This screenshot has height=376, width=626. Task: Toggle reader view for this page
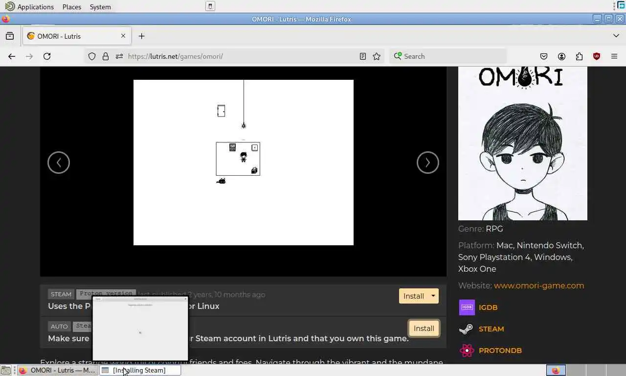(363, 56)
